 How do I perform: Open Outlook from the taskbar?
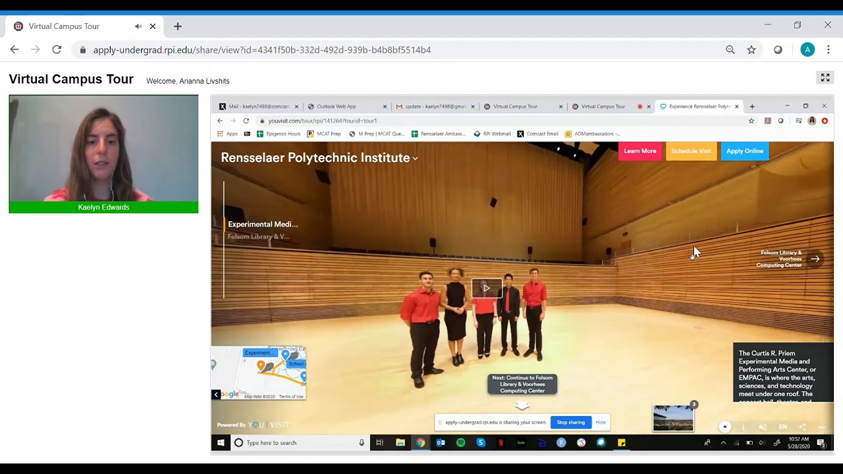click(x=441, y=443)
